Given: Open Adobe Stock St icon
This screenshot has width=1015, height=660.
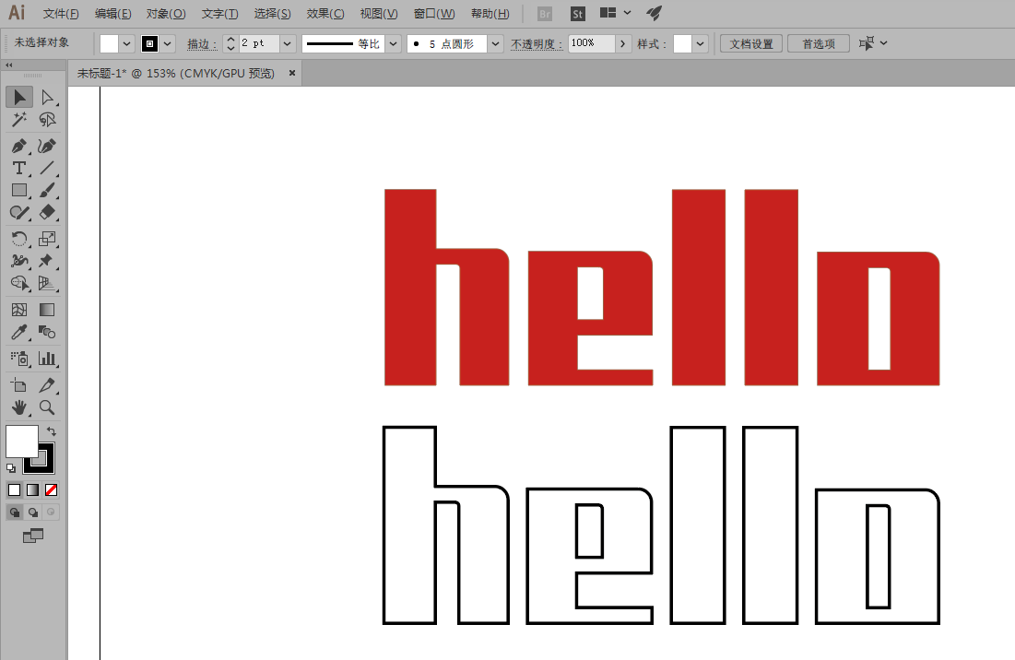Looking at the screenshot, I should (577, 14).
